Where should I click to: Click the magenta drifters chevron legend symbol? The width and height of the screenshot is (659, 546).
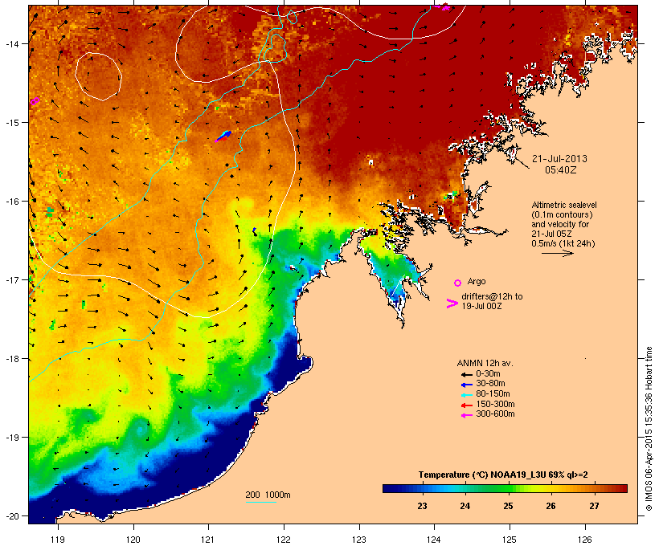pos(452,304)
